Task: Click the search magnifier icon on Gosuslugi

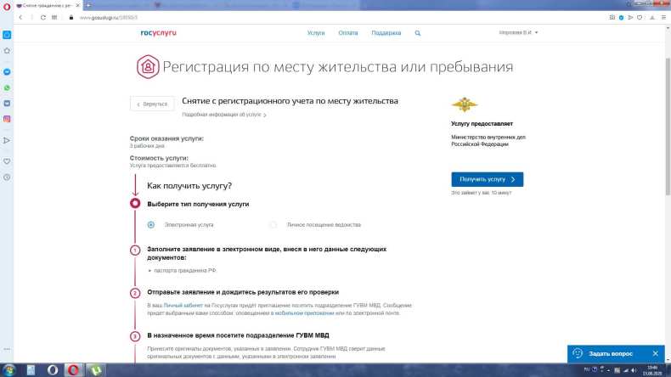Action: (x=418, y=33)
